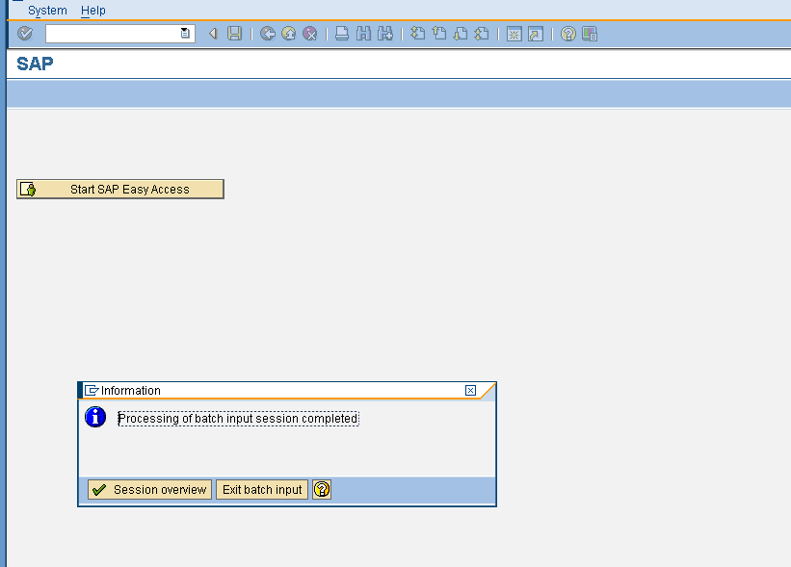Click the help icon in the Information dialog
Viewport: 791px width, 567px height.
[322, 489]
